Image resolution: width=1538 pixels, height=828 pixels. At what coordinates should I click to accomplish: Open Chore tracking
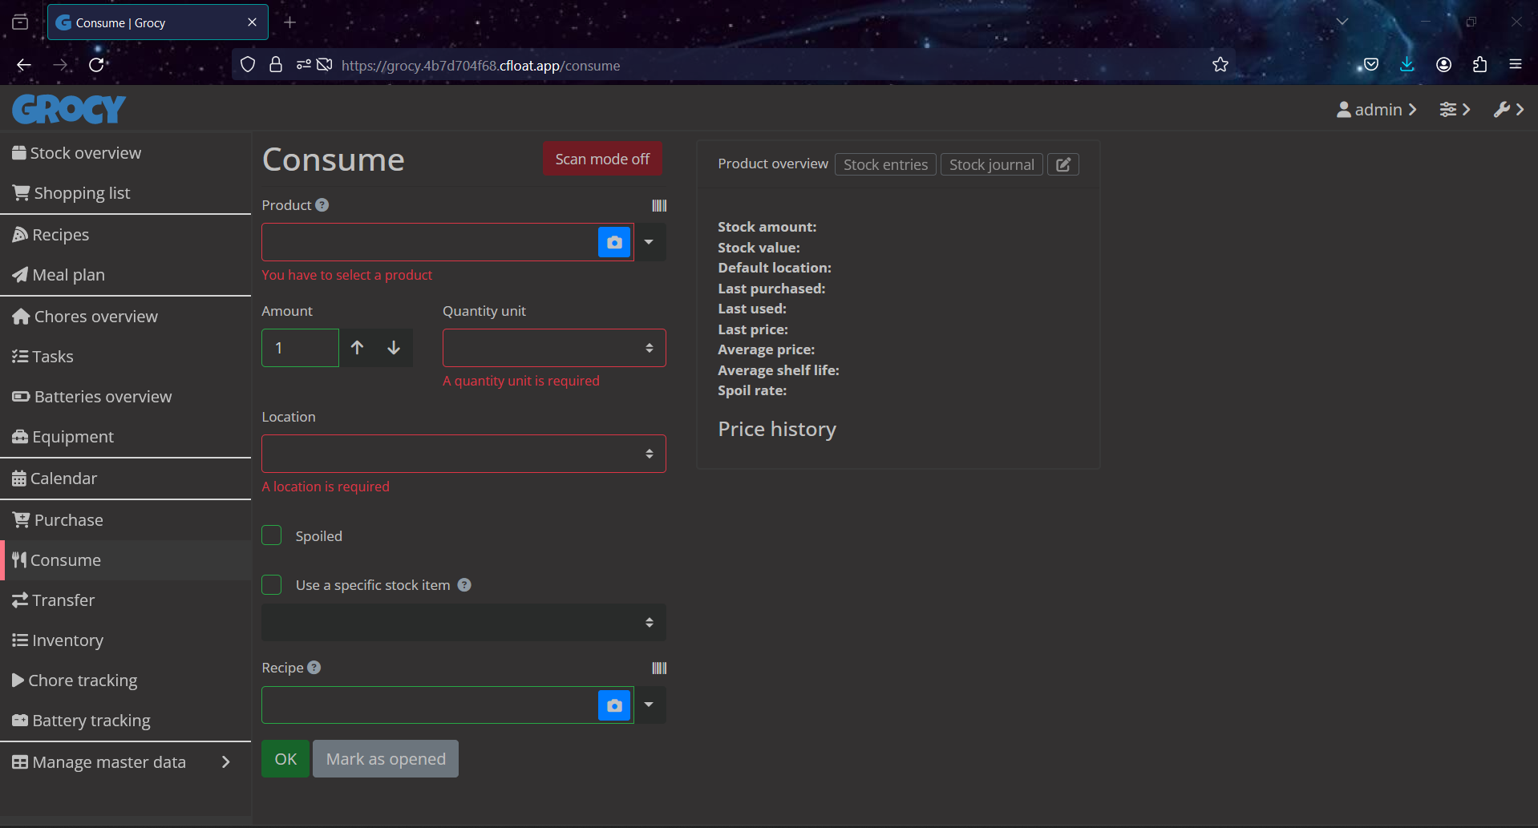[126, 681]
